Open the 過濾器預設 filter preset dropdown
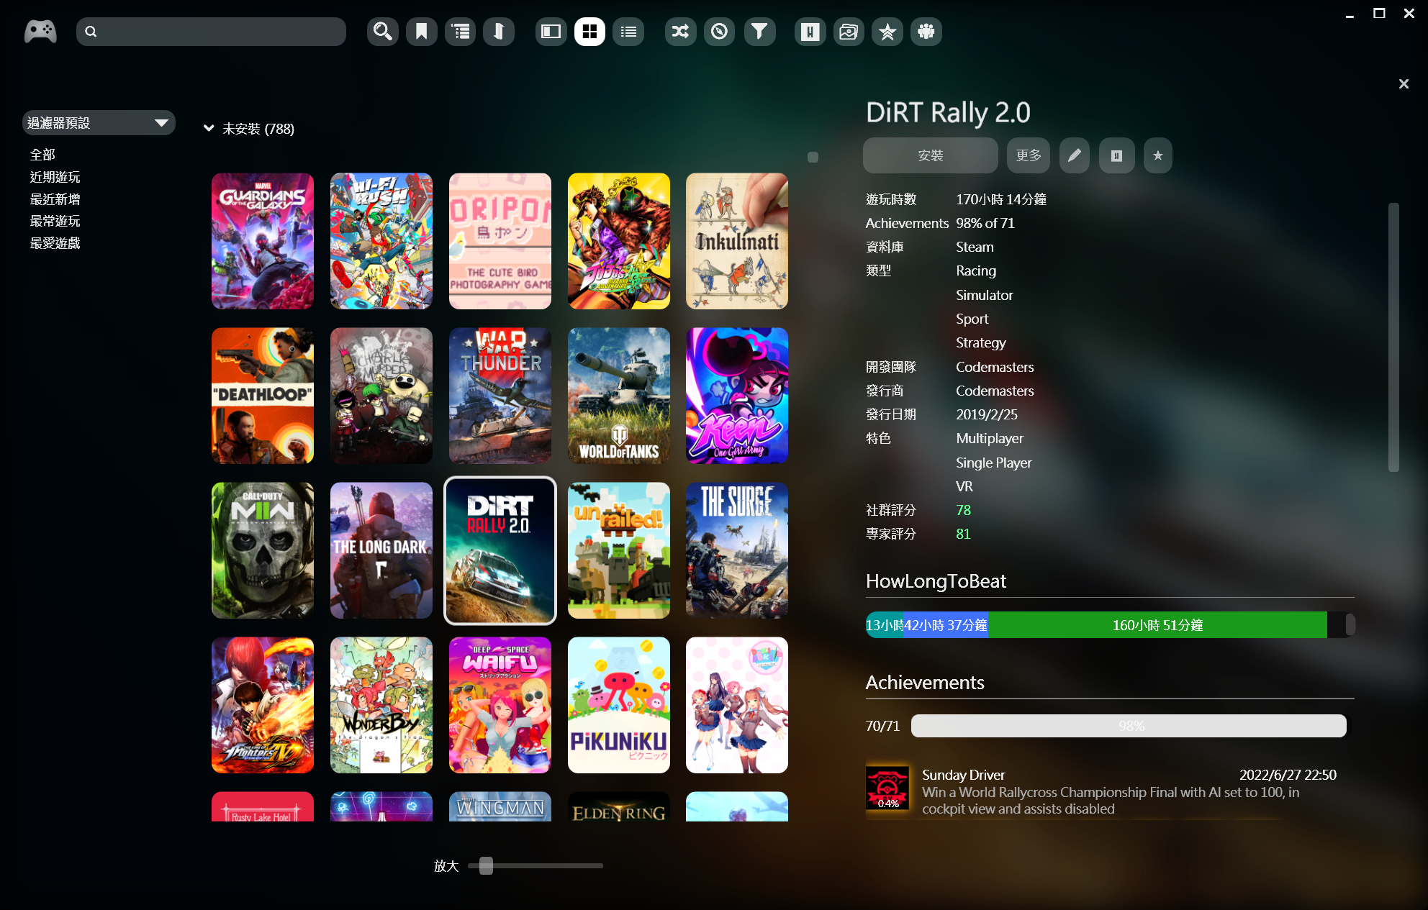Screen dimensions: 1428x910 click(x=99, y=123)
